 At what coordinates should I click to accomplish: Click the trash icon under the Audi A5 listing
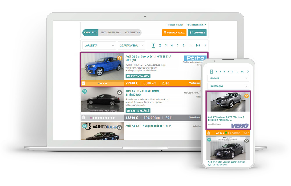(x=84, y=117)
